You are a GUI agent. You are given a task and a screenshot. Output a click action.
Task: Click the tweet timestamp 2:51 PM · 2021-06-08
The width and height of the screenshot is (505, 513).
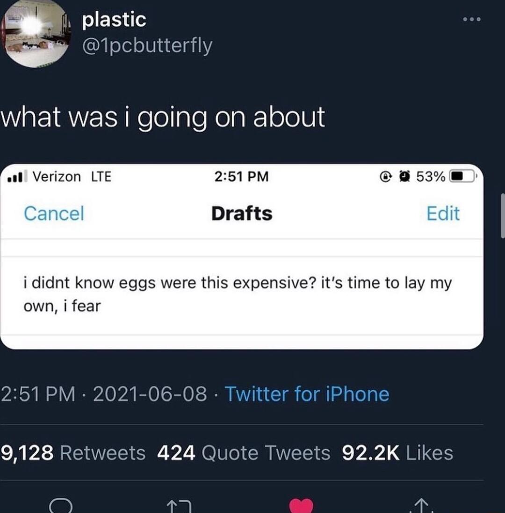click(x=104, y=394)
